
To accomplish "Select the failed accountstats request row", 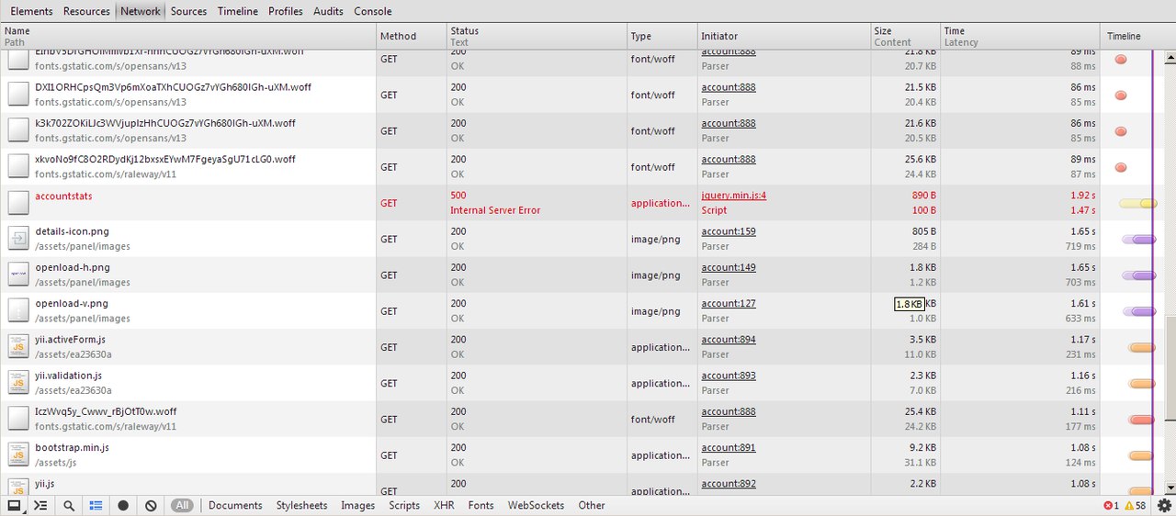I will [x=63, y=196].
